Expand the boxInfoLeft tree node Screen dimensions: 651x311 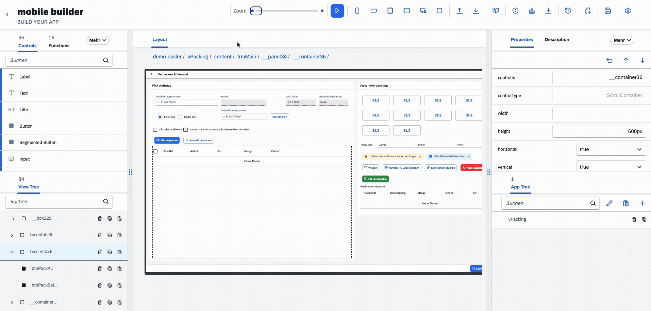tap(12, 235)
